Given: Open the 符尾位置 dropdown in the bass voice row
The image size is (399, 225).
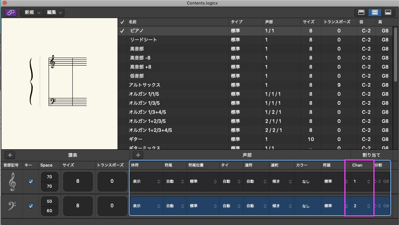Looking at the screenshot, I should pyautogui.click(x=203, y=206).
